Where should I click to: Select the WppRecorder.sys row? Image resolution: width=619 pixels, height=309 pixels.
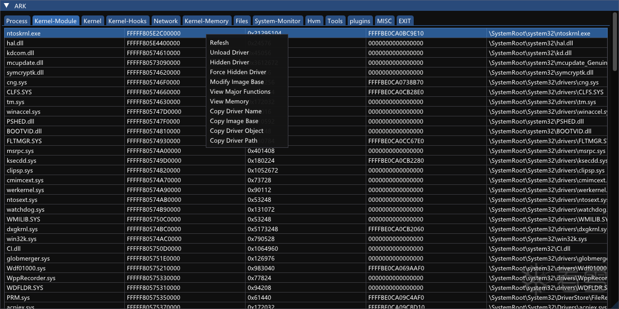[305, 278]
